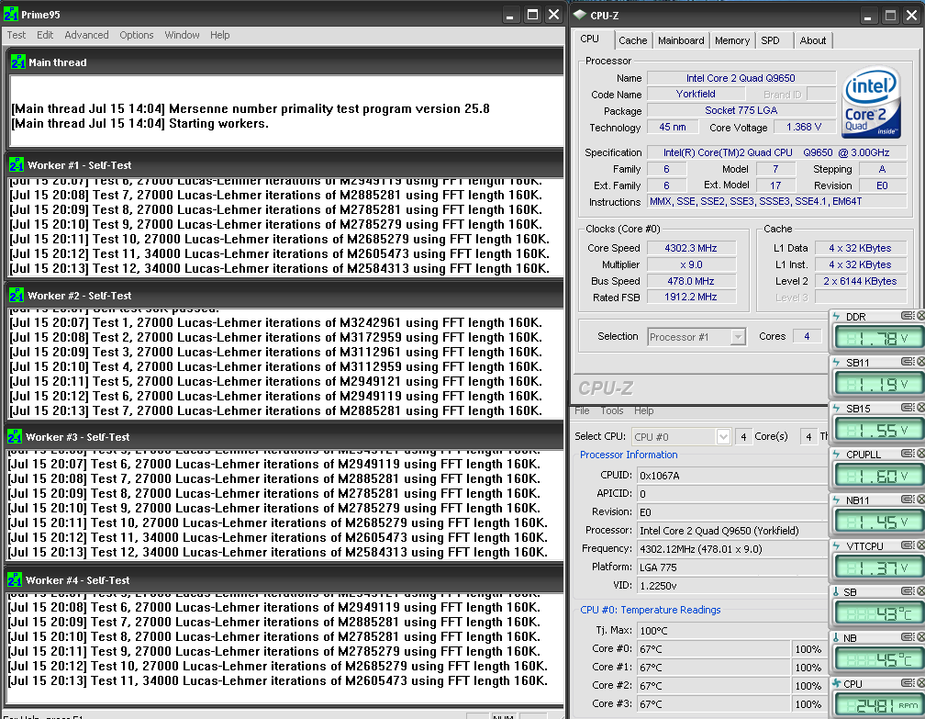Image resolution: width=925 pixels, height=719 pixels.
Task: Open settings icon on the NB11 gadget
Action: [x=908, y=500]
